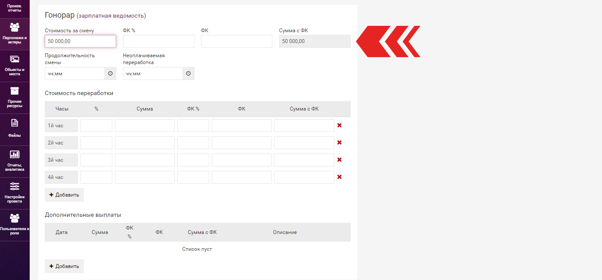The width and height of the screenshot is (602, 280).
Task: Click Дата header in Дополнительные выплаты
Action: (62, 232)
